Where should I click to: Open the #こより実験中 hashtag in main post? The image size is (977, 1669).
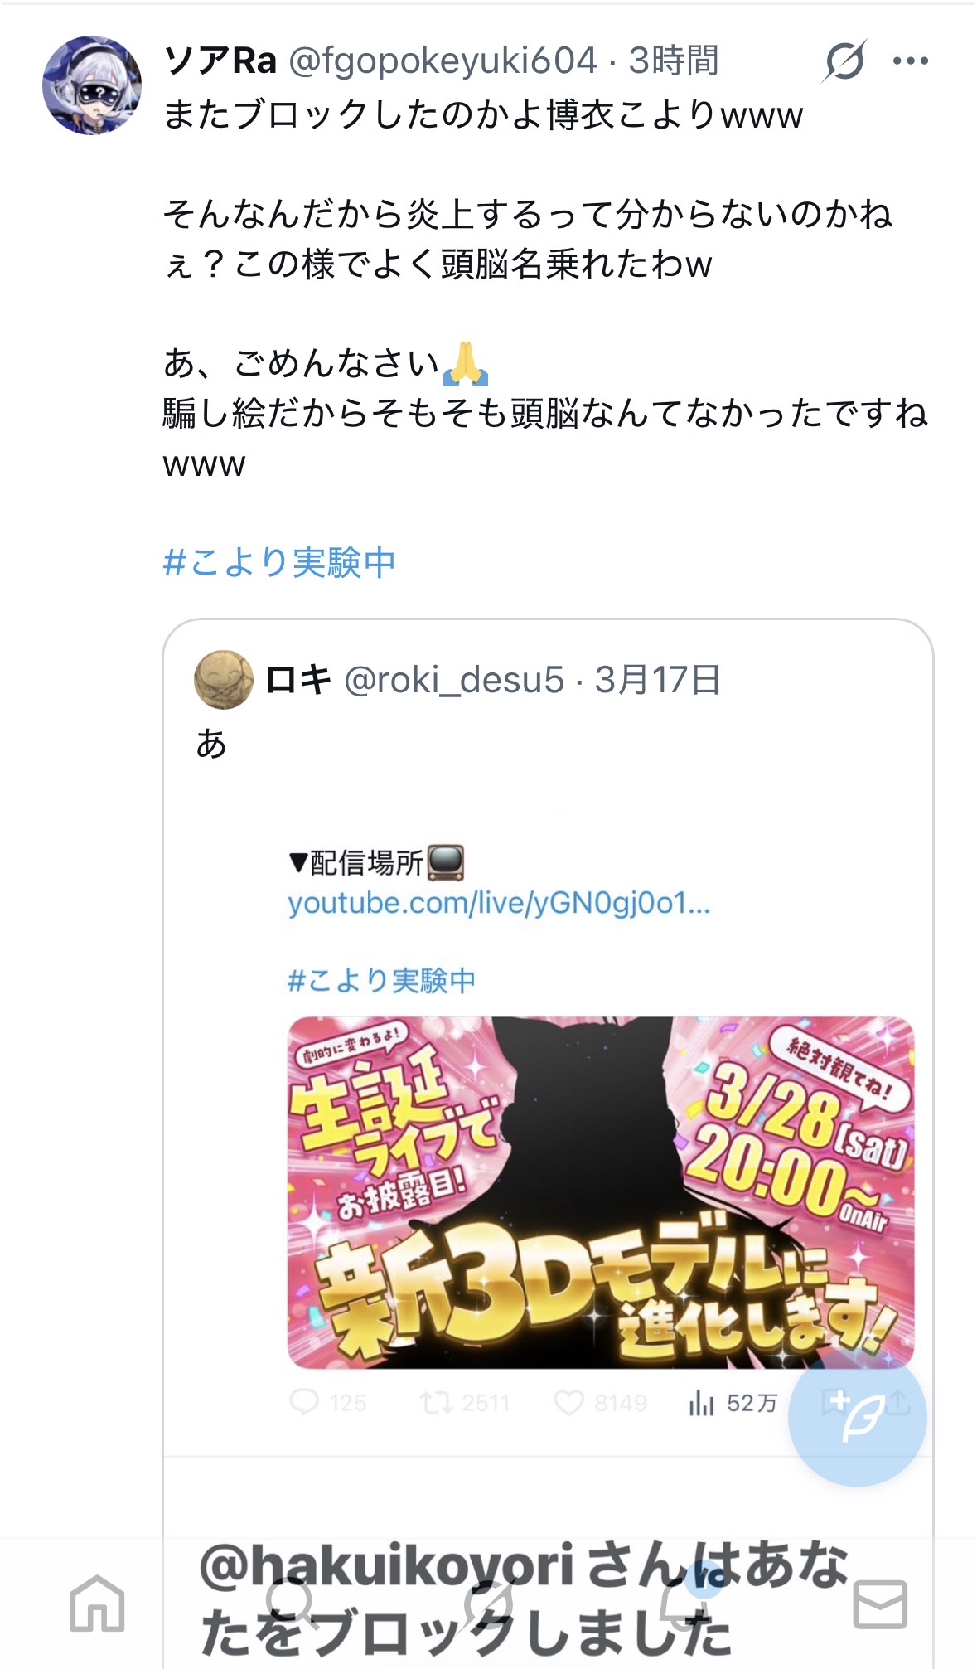click(x=279, y=562)
